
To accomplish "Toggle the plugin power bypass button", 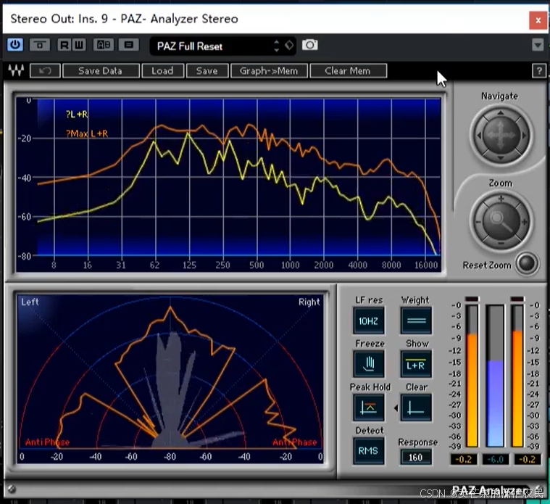I will (x=15, y=45).
